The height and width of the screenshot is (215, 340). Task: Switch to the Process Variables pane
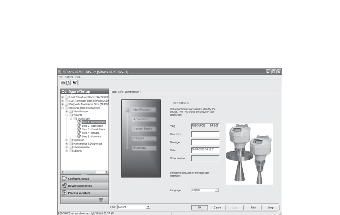click(x=84, y=193)
